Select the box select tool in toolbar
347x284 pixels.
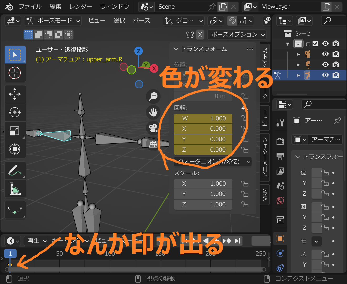click(15, 55)
